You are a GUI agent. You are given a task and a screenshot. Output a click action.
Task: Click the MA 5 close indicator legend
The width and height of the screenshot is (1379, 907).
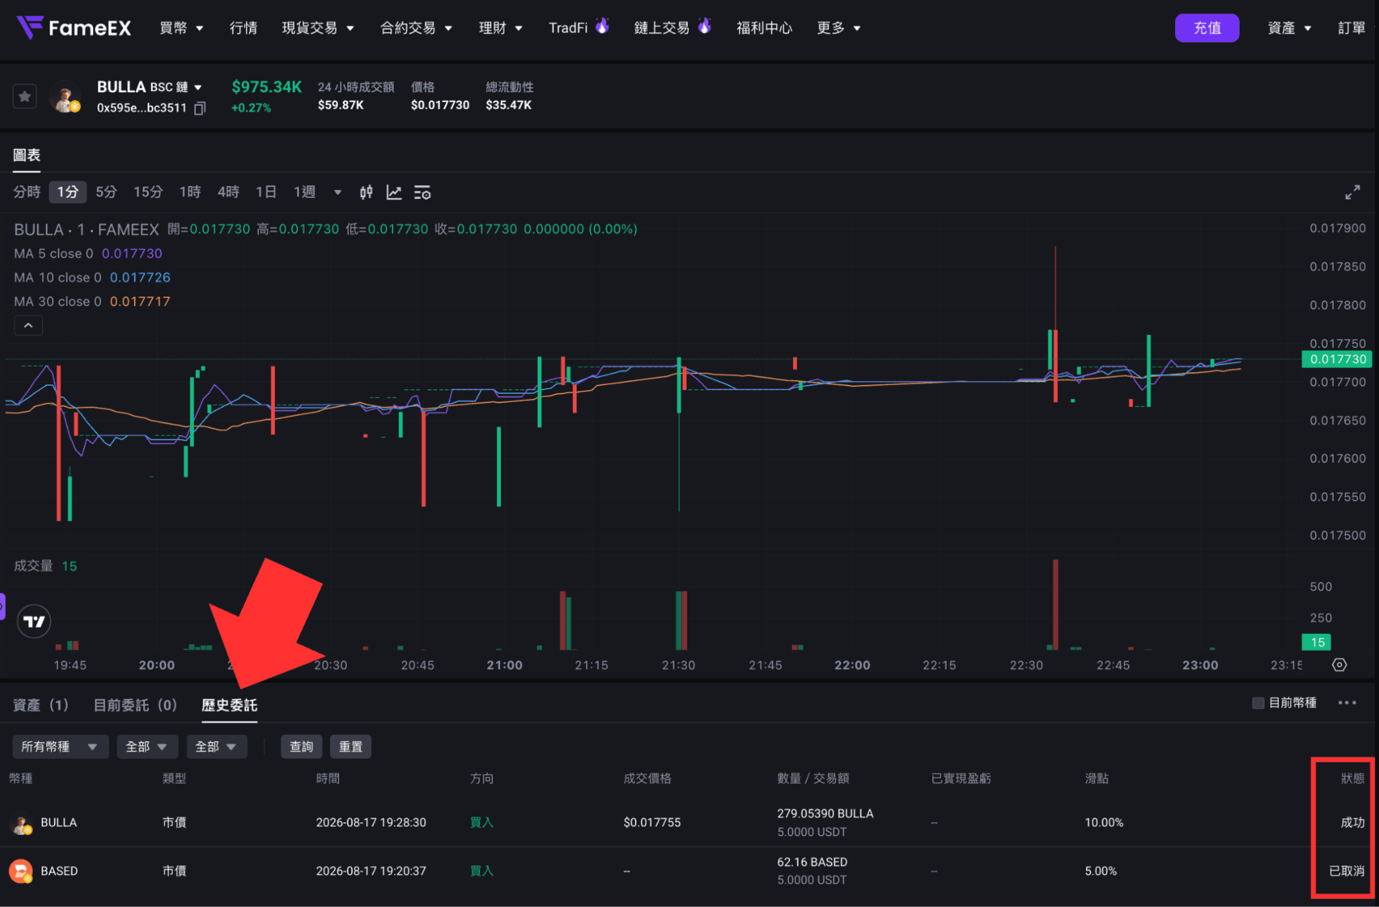pos(88,254)
